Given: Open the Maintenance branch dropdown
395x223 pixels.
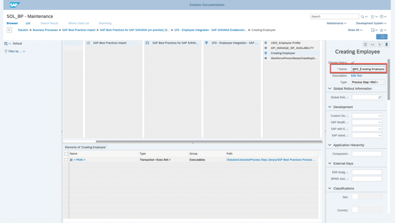Looking at the screenshot, I should [336, 23].
